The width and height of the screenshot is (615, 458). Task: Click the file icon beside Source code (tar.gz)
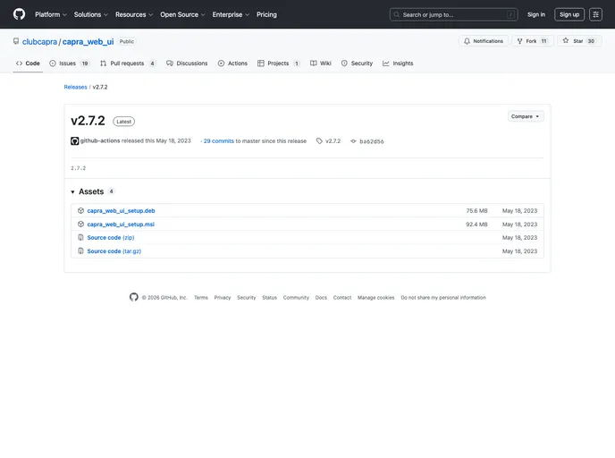tap(80, 250)
